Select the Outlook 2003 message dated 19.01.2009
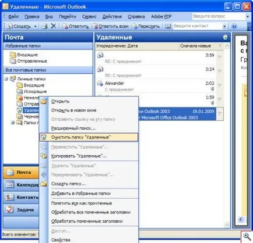The image size is (253, 243). point(177,115)
